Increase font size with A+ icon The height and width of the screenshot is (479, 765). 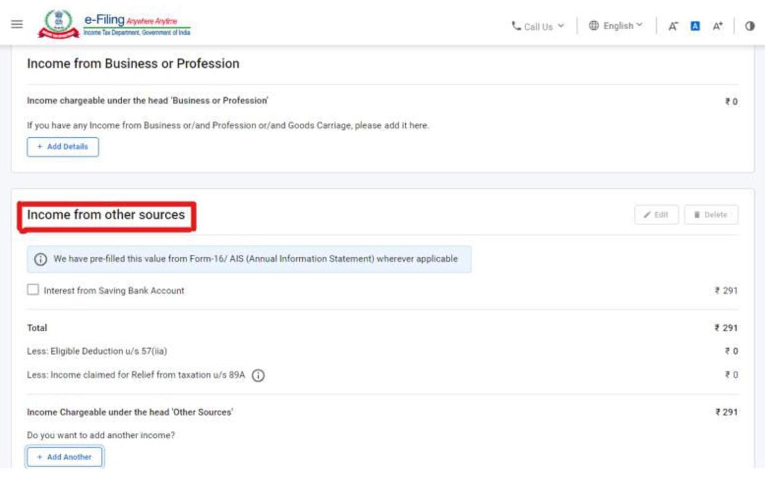click(718, 26)
